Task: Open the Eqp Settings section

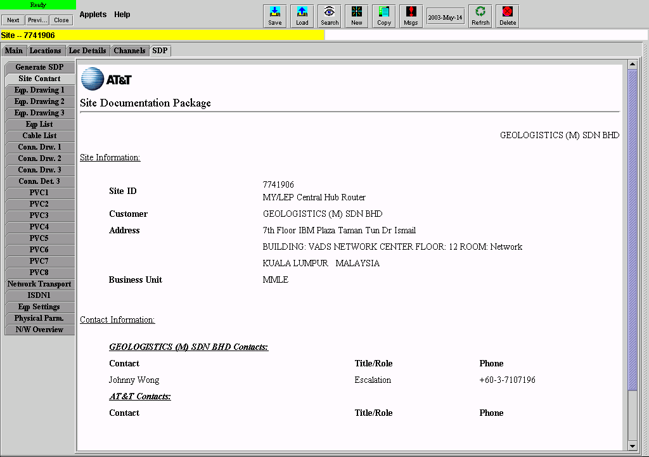Action: pos(40,307)
